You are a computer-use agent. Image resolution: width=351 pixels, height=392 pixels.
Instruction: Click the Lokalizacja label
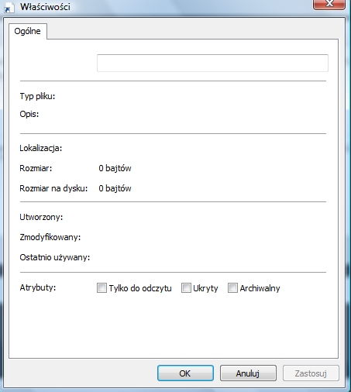[41, 148]
